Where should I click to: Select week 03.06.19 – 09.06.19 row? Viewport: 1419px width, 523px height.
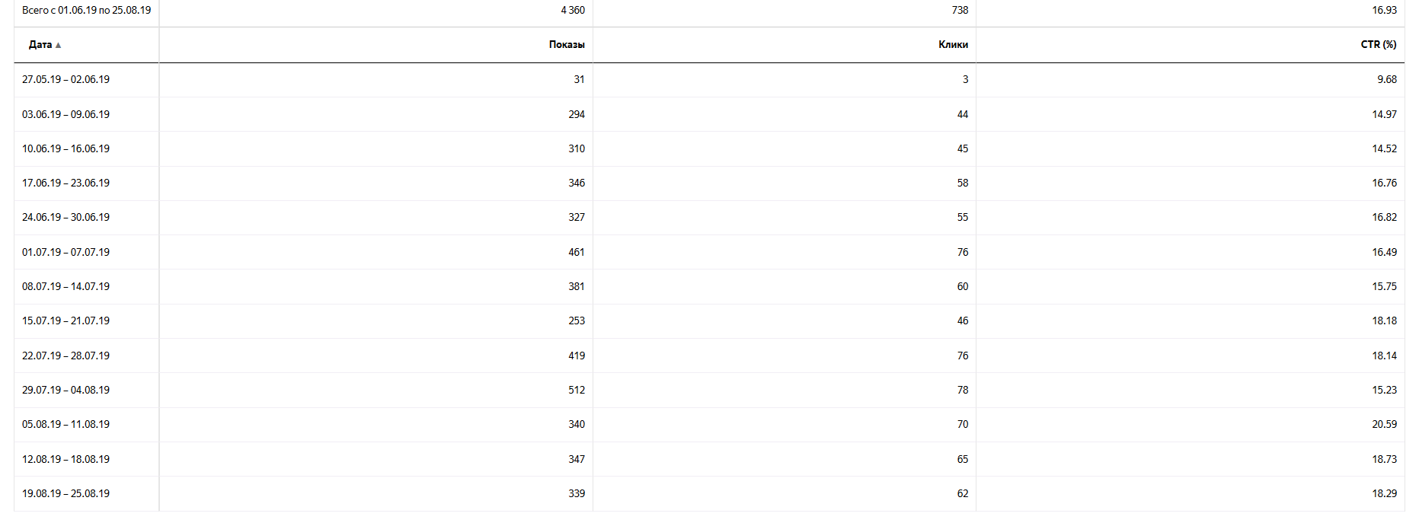[x=66, y=114]
